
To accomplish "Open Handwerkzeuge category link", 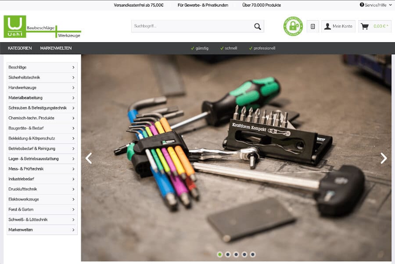I will pos(22,88).
